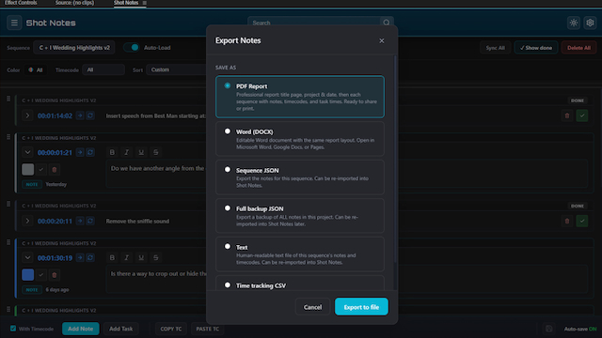Image resolution: width=602 pixels, height=338 pixels.
Task: Apply strikethrough in the 00:00:01:21 note
Action: coord(156,152)
